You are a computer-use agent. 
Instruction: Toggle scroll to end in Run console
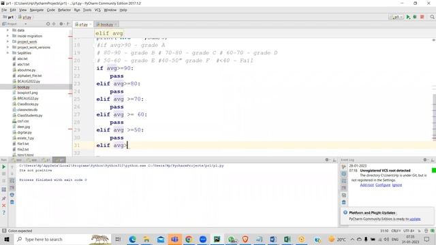pos(12,188)
